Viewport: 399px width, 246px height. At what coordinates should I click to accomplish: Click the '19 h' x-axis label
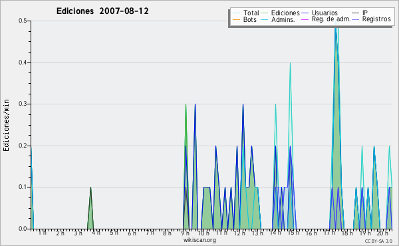(x=365, y=233)
